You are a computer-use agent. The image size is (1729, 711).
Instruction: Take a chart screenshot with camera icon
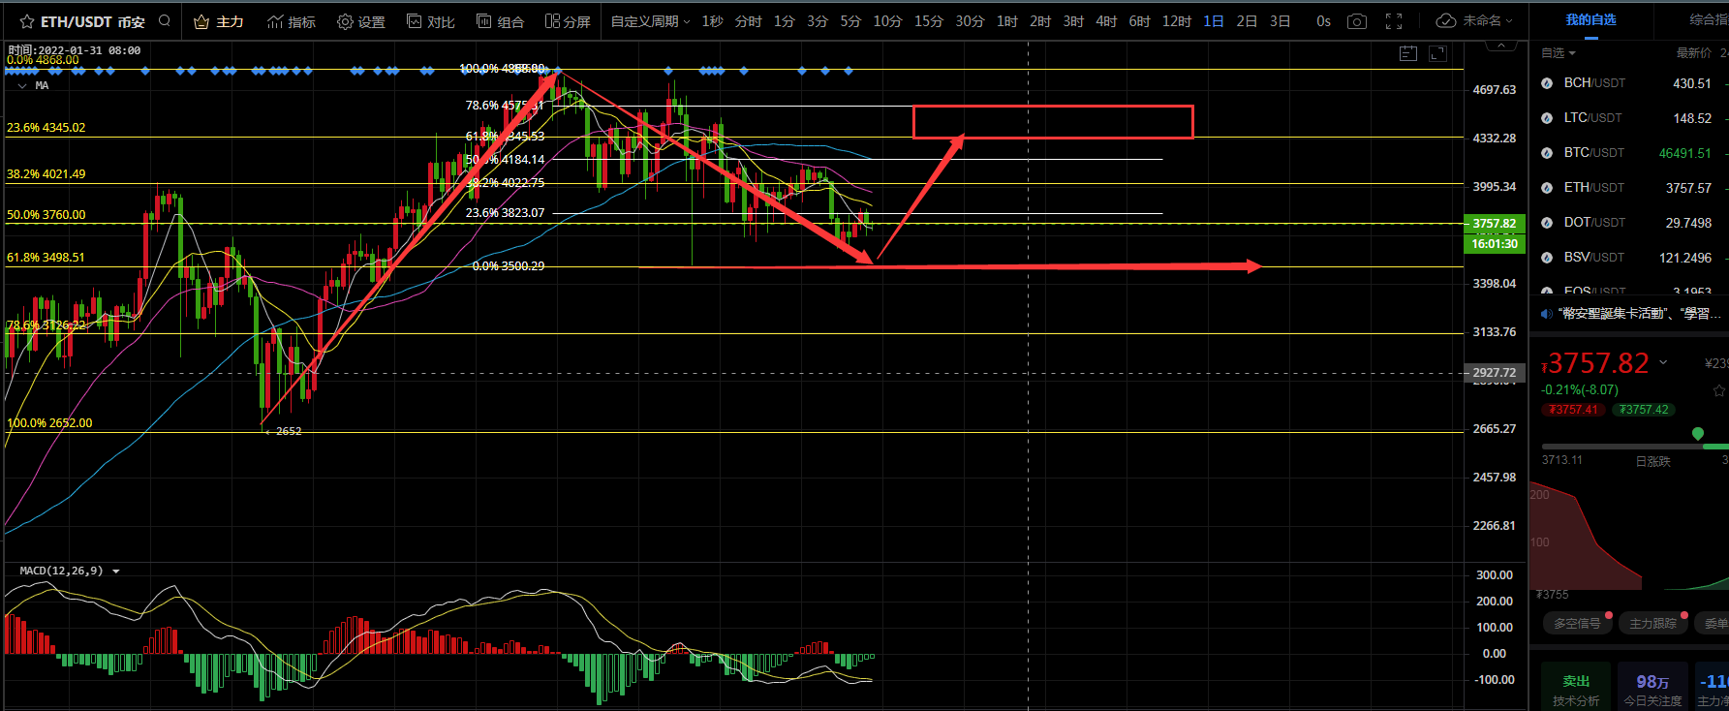(x=1357, y=21)
